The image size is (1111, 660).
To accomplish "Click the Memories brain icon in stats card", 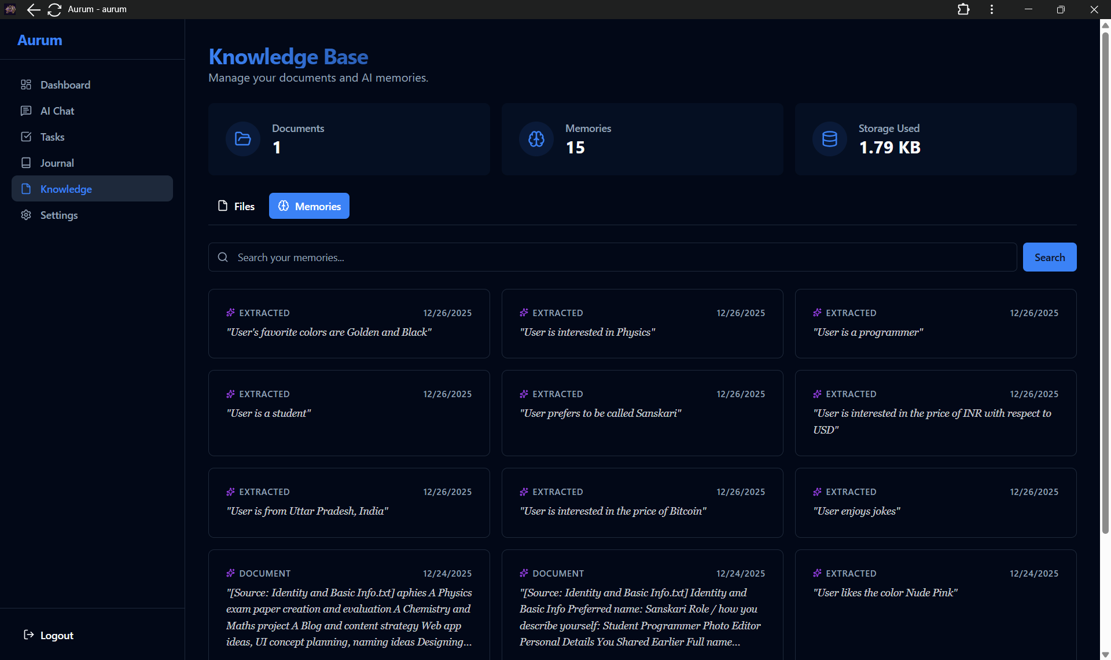I will point(536,139).
